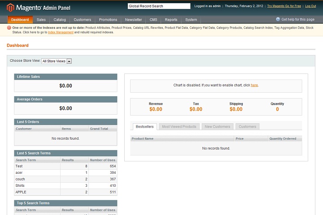Viewport: 323px width, 215px height.
Task: Focus the Global Record Search field
Action: [x=159, y=6]
